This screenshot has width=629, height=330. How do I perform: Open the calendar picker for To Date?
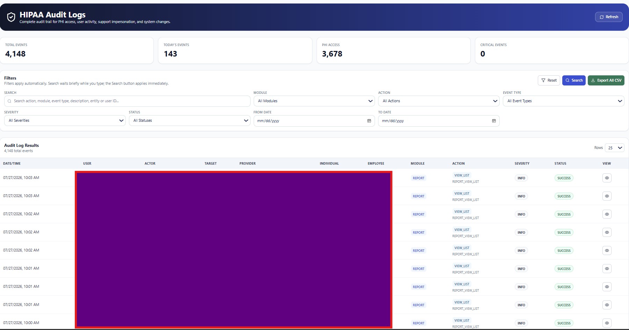[x=494, y=121]
